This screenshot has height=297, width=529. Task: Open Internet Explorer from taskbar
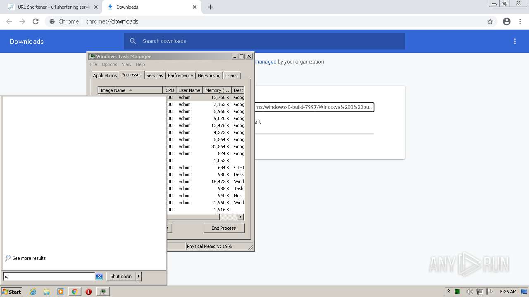pos(33,292)
